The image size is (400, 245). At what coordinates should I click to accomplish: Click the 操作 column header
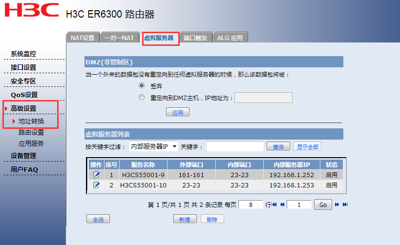pos(96,164)
